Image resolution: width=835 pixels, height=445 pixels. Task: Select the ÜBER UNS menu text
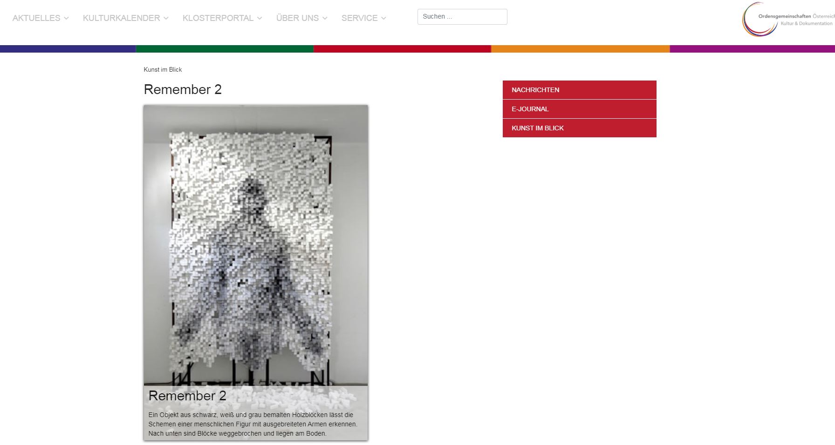pos(297,18)
